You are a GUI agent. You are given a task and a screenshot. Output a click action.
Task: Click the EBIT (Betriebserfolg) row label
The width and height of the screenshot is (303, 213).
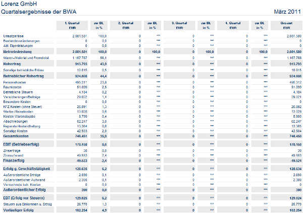click(21, 144)
